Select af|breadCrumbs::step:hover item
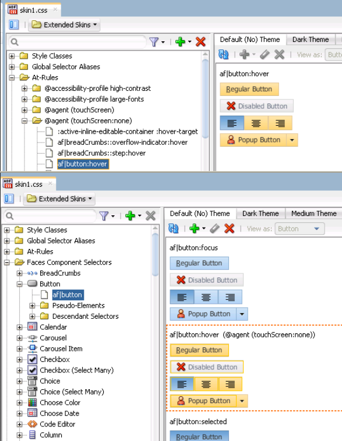 pos(101,153)
